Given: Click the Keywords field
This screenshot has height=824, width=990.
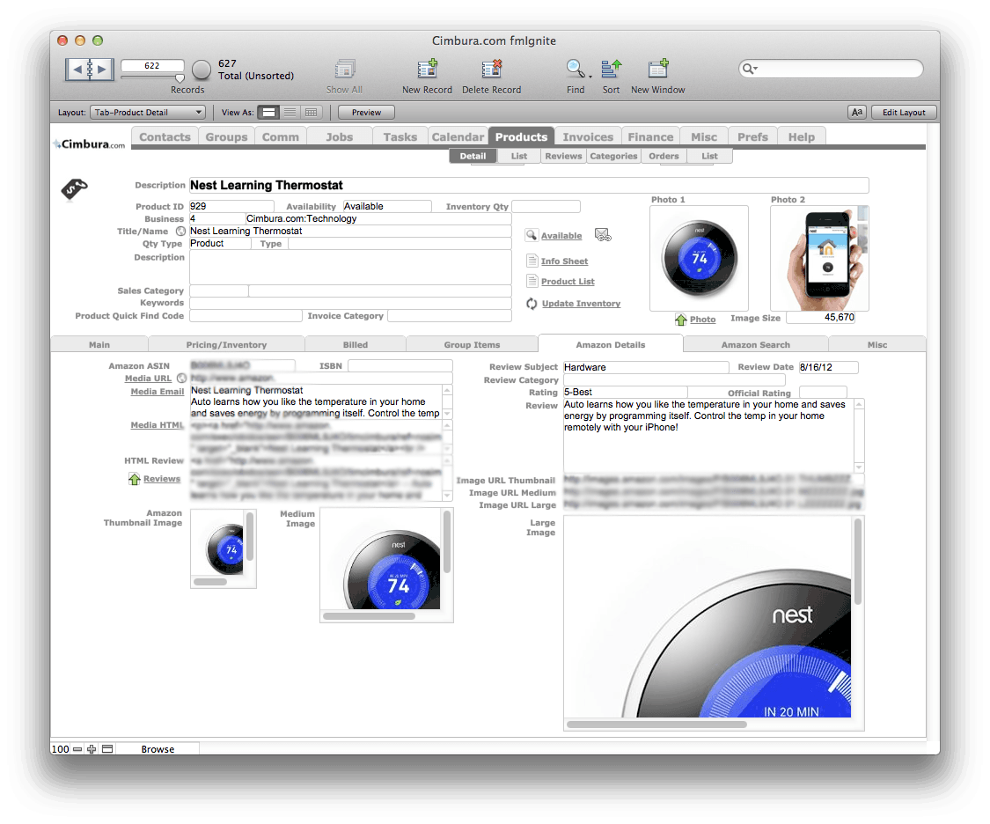Looking at the screenshot, I should click(x=350, y=303).
